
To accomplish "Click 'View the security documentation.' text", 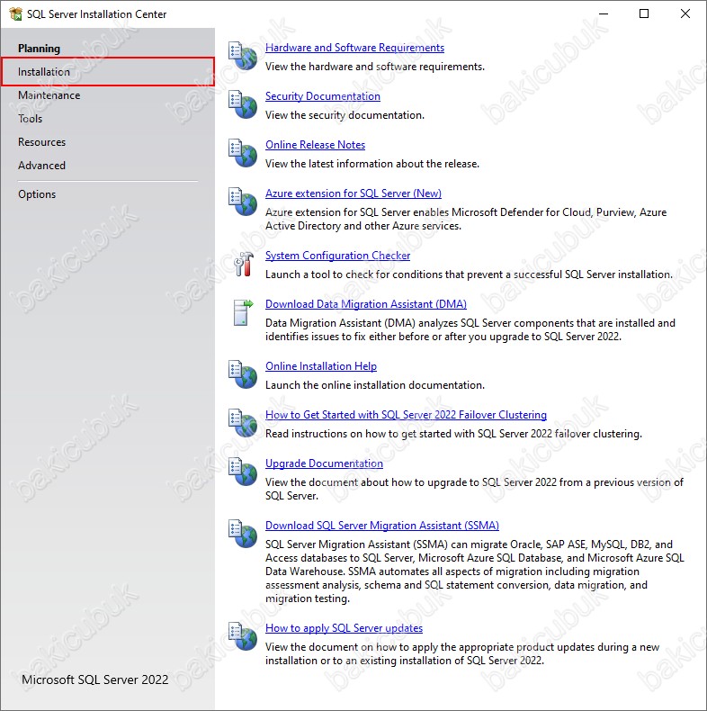I will coord(345,115).
